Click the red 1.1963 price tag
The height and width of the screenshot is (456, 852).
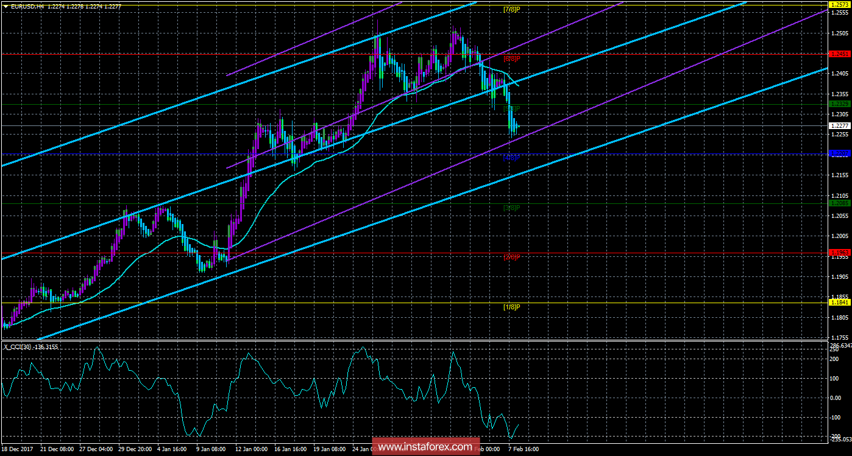[x=840, y=252]
